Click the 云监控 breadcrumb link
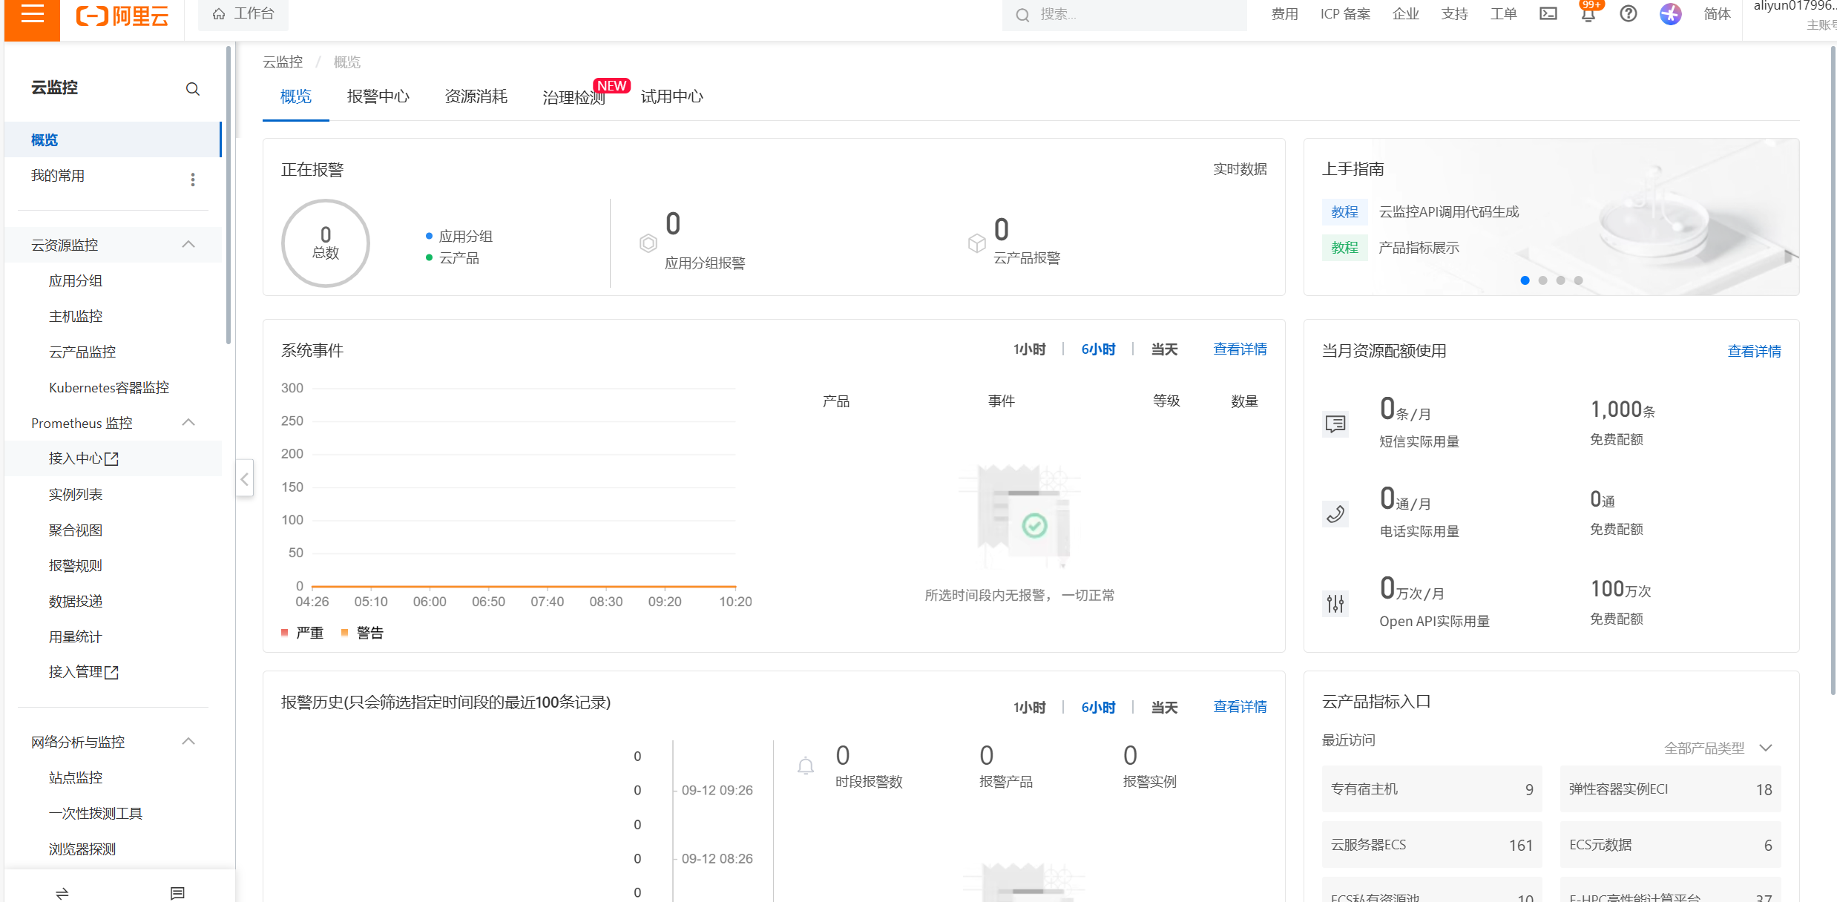 283,62
